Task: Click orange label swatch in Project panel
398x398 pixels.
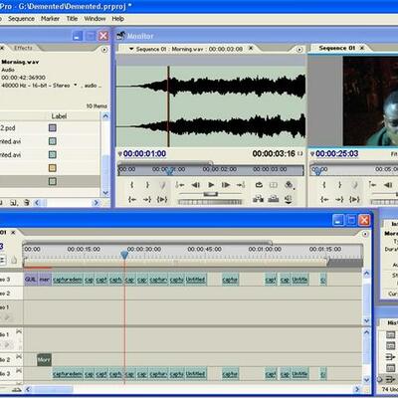Action: 53,168
